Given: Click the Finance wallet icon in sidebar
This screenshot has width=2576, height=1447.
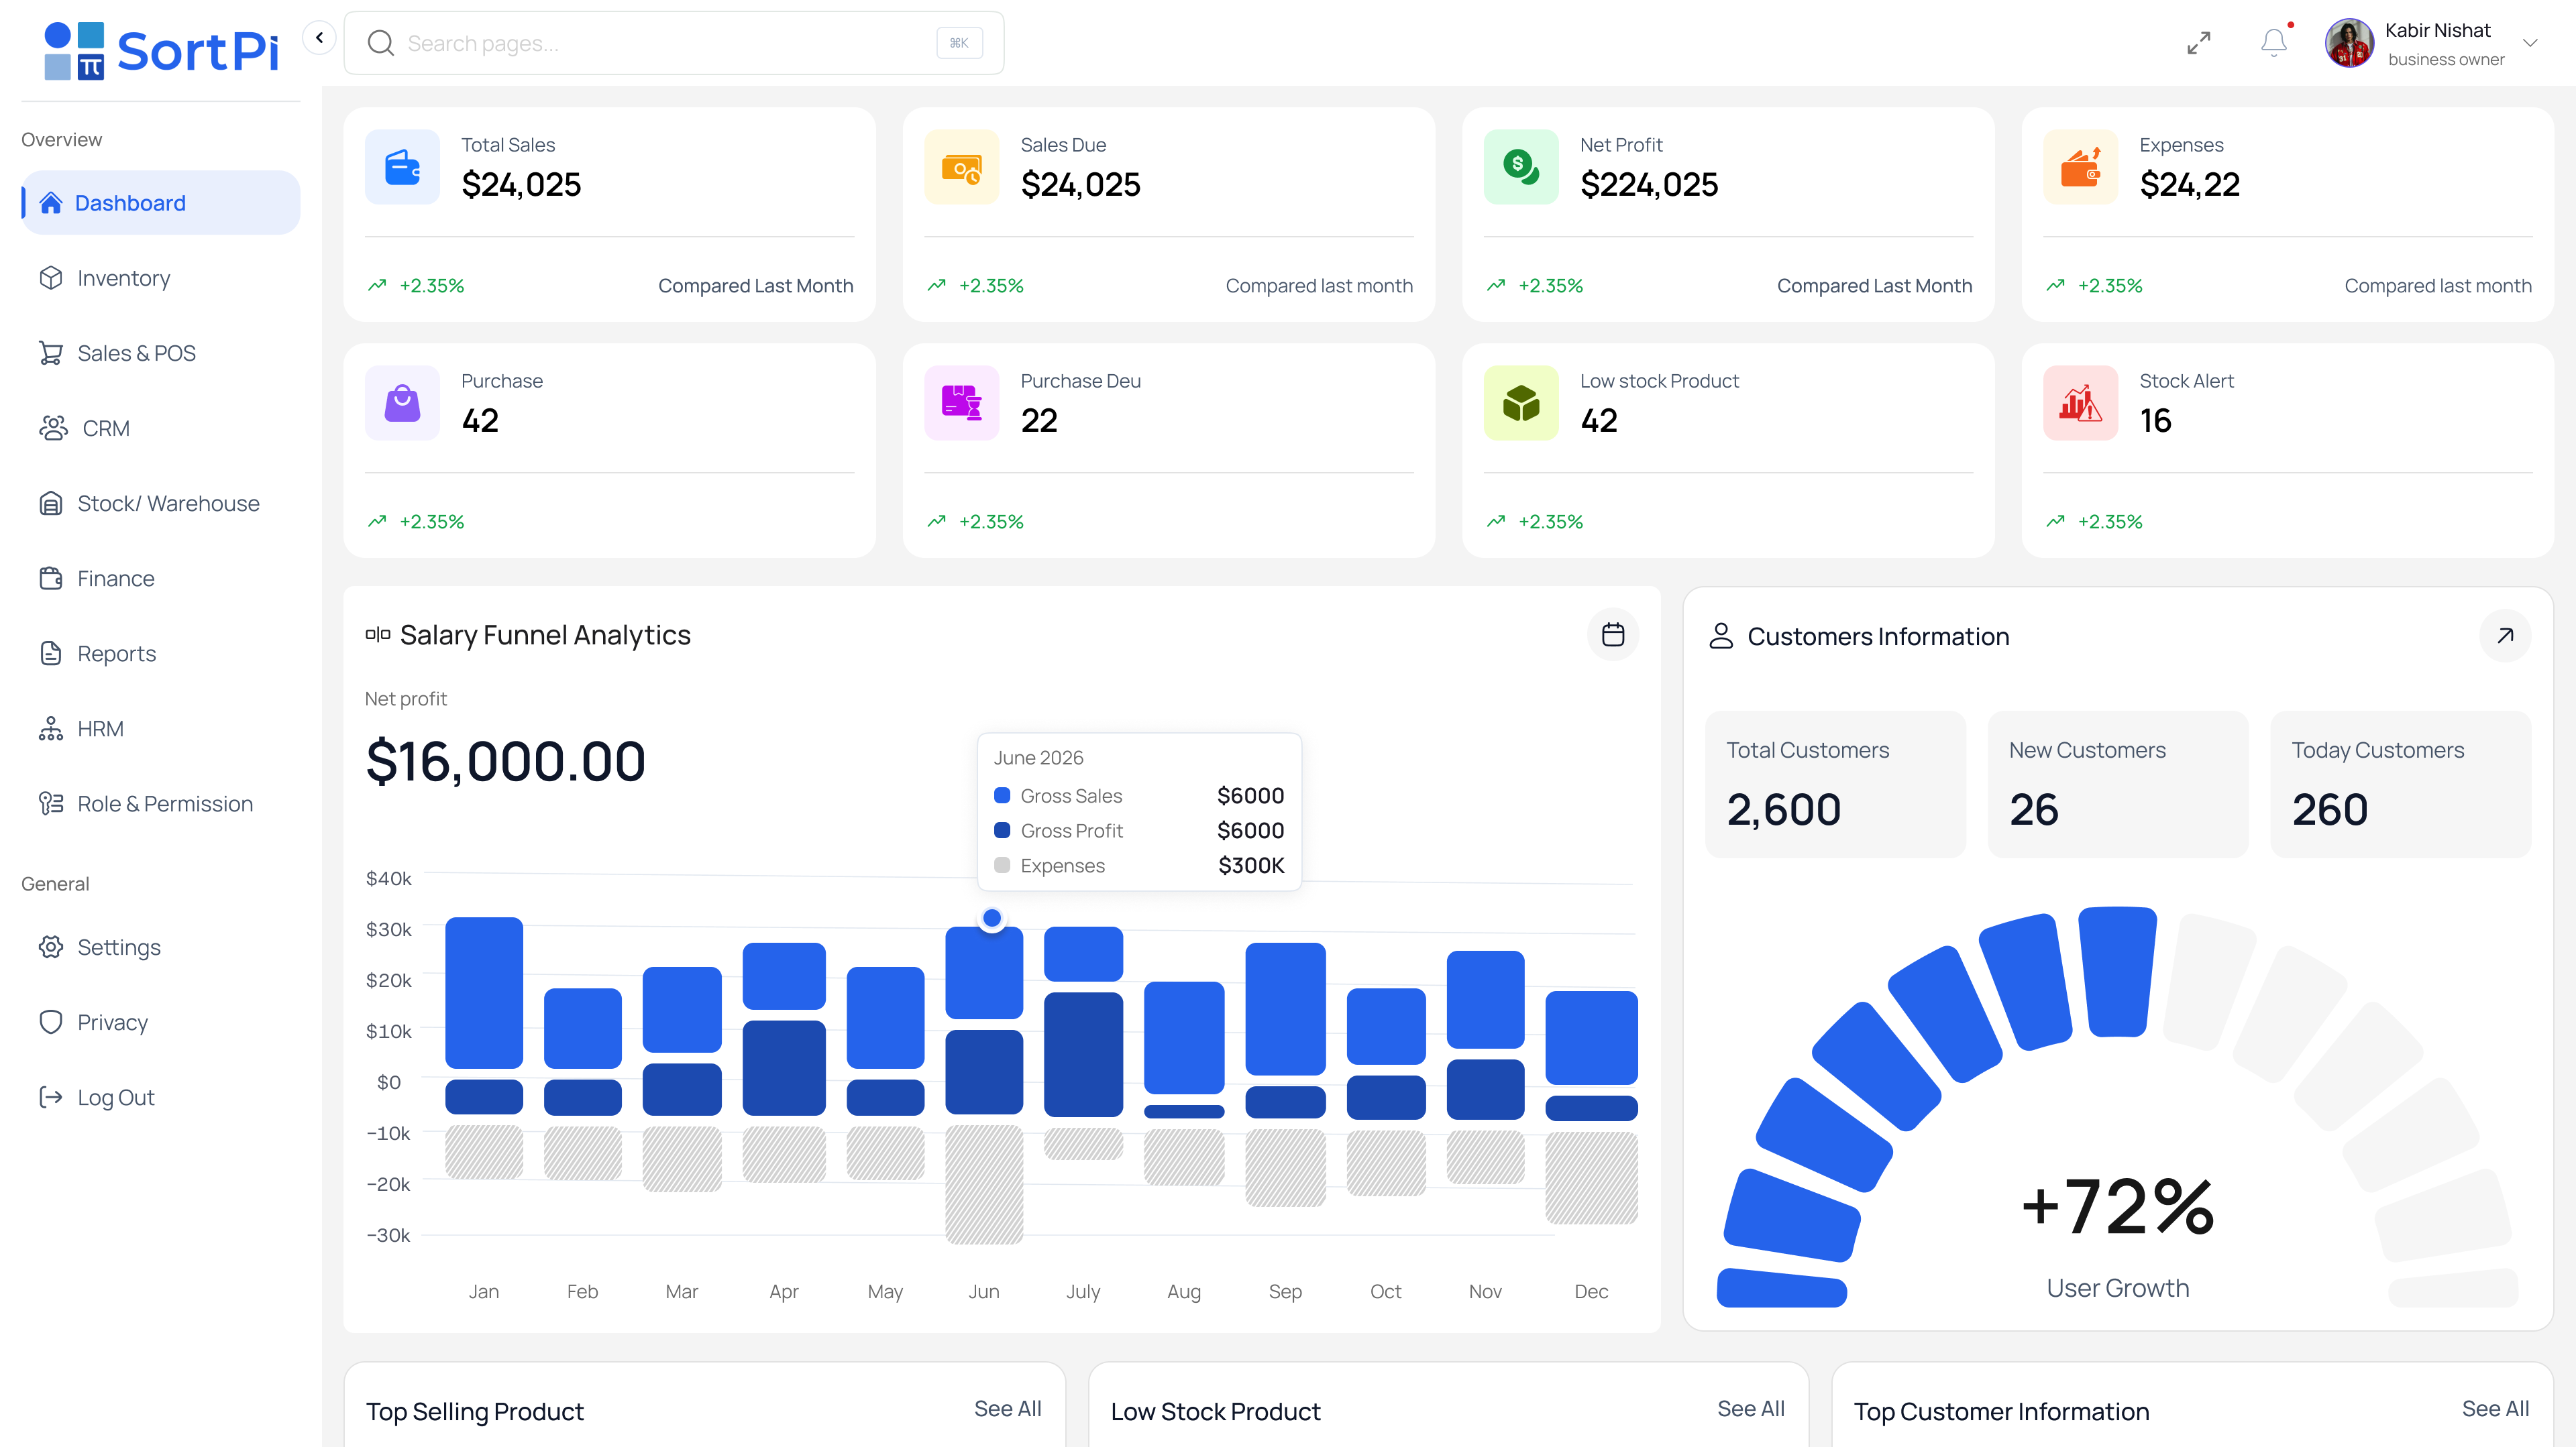Looking at the screenshot, I should tap(51, 577).
